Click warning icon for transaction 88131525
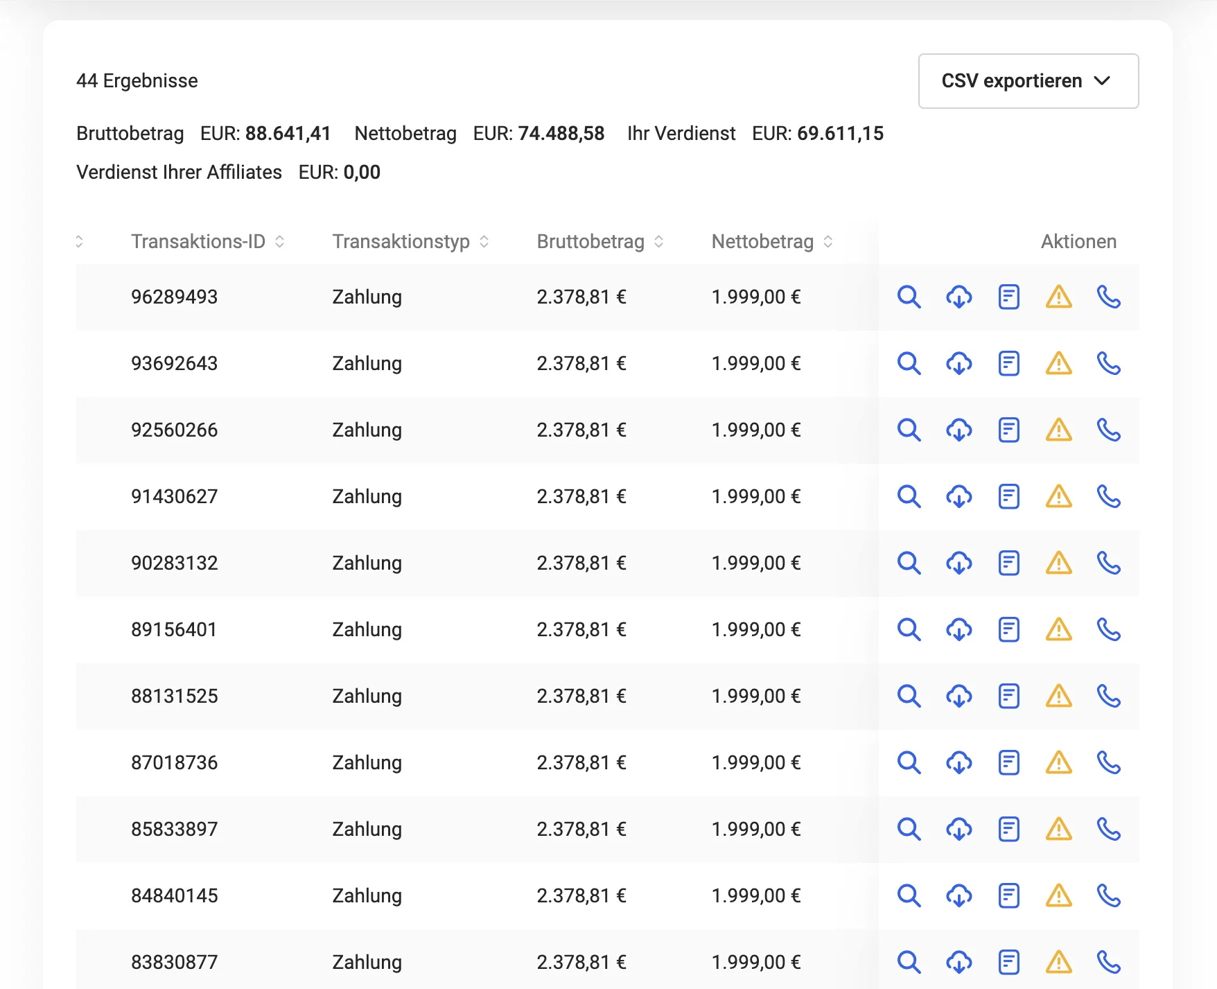The image size is (1217, 989). point(1058,696)
